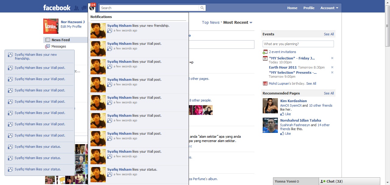
Task: Click the What are you planning field
Action: click(x=298, y=44)
